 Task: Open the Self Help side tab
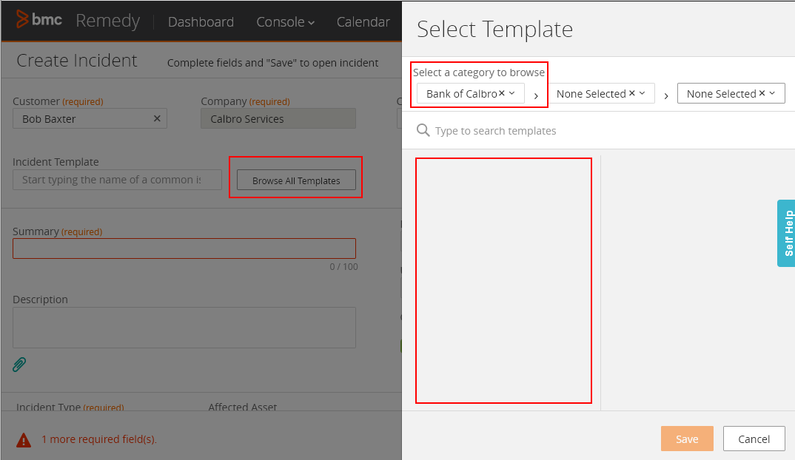tap(786, 233)
